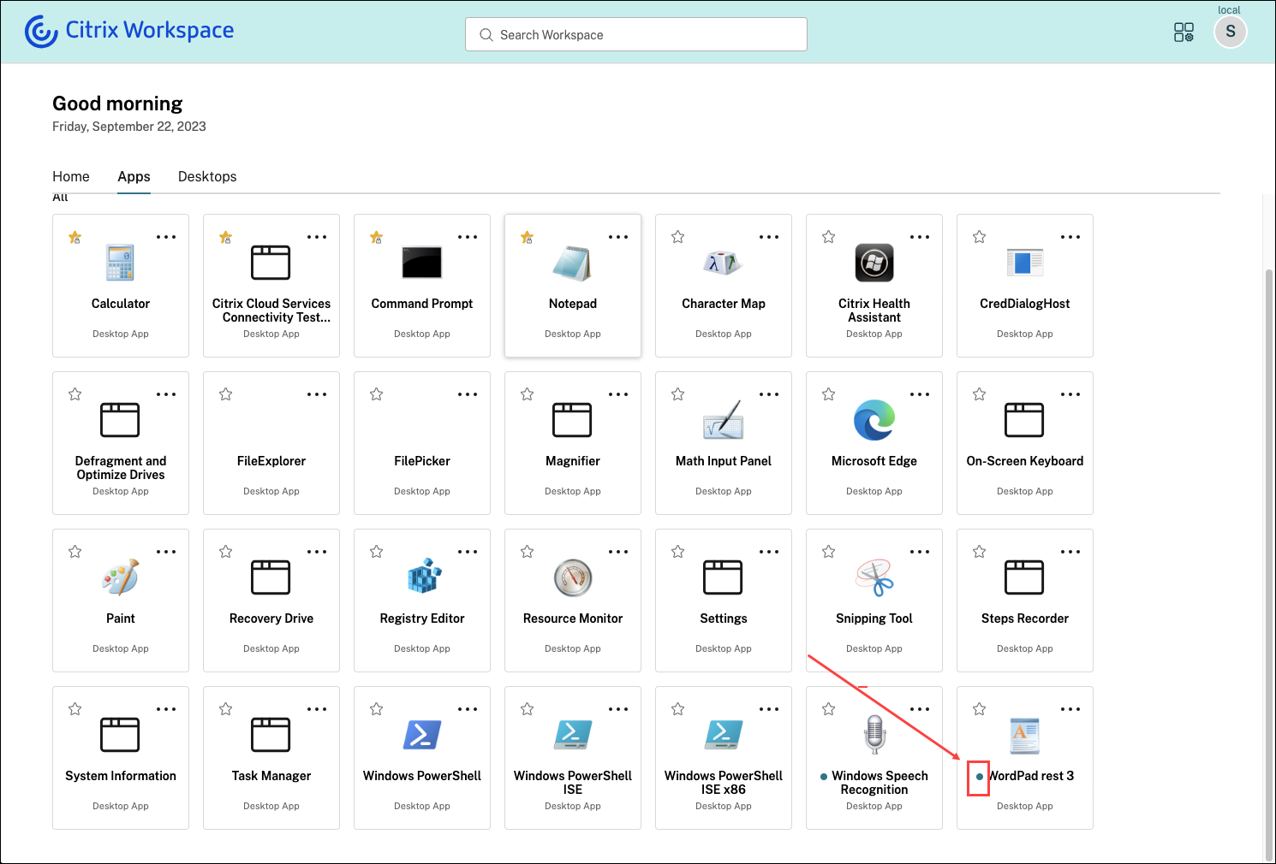
Task: Open the account profile avatar
Action: (1231, 32)
